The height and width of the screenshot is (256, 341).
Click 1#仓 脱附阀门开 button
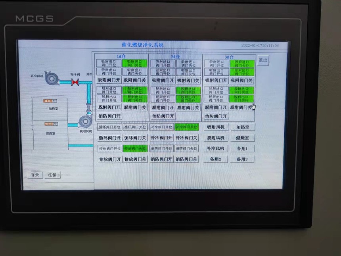[x=109, y=107]
